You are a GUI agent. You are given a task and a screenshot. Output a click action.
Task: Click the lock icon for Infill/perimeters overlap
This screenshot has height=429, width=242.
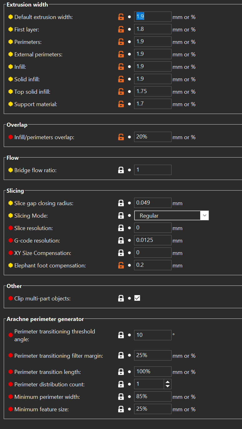point(121,137)
